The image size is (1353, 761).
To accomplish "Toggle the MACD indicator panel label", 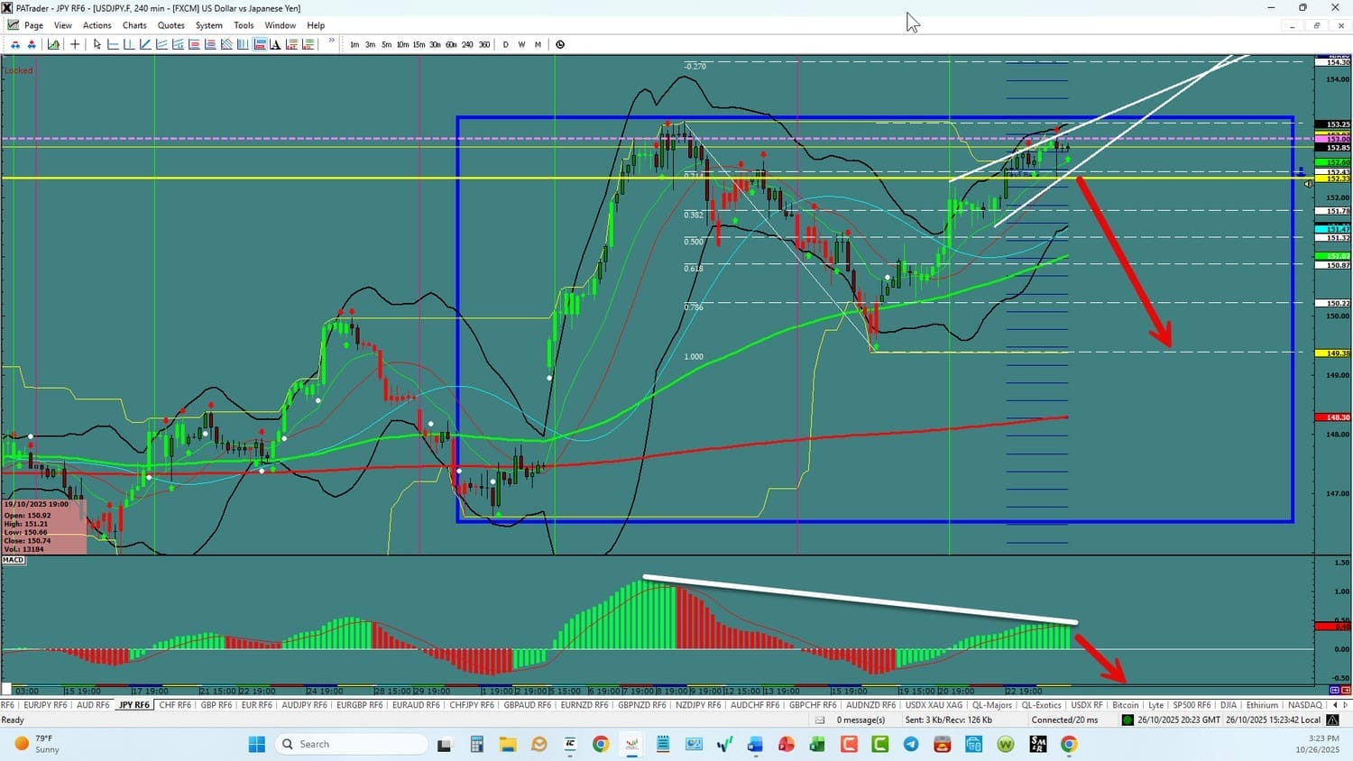I will [x=14, y=560].
